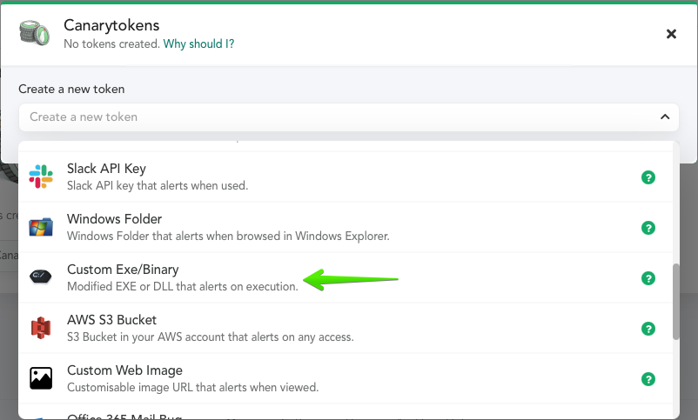Collapse the token dropdown chevron
698x420 pixels.
click(x=665, y=117)
